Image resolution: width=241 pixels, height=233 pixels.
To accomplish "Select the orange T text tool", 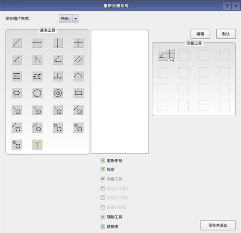I will click(37, 144).
